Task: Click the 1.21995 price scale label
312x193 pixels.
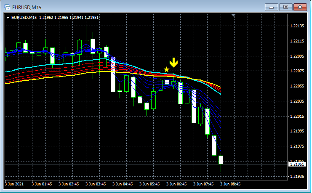Action: (x=297, y=131)
